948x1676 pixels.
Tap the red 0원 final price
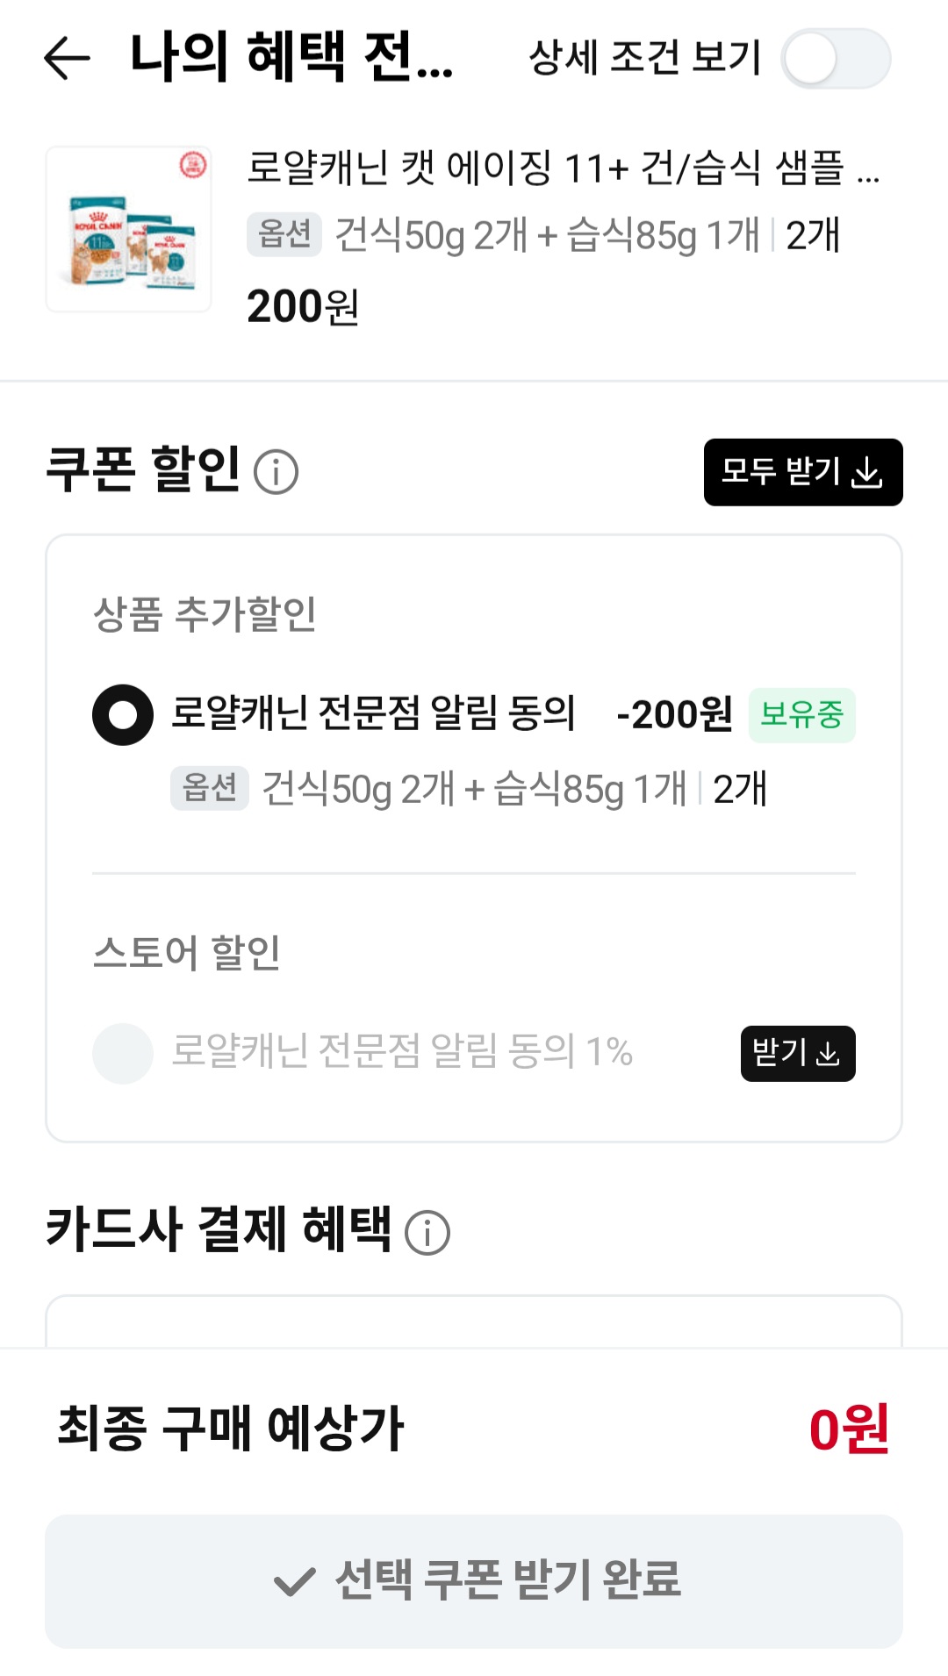point(848,1429)
